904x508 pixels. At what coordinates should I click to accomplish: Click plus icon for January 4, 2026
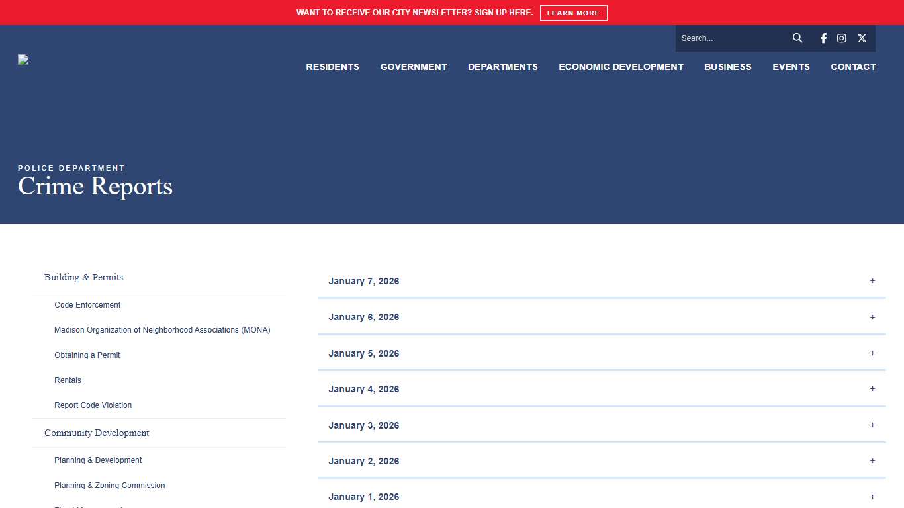coord(872,389)
